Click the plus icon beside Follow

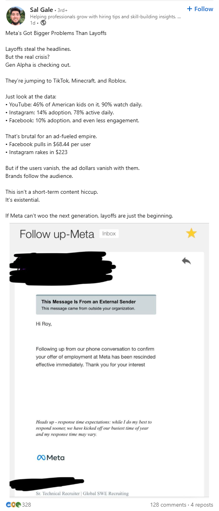tap(190, 9)
